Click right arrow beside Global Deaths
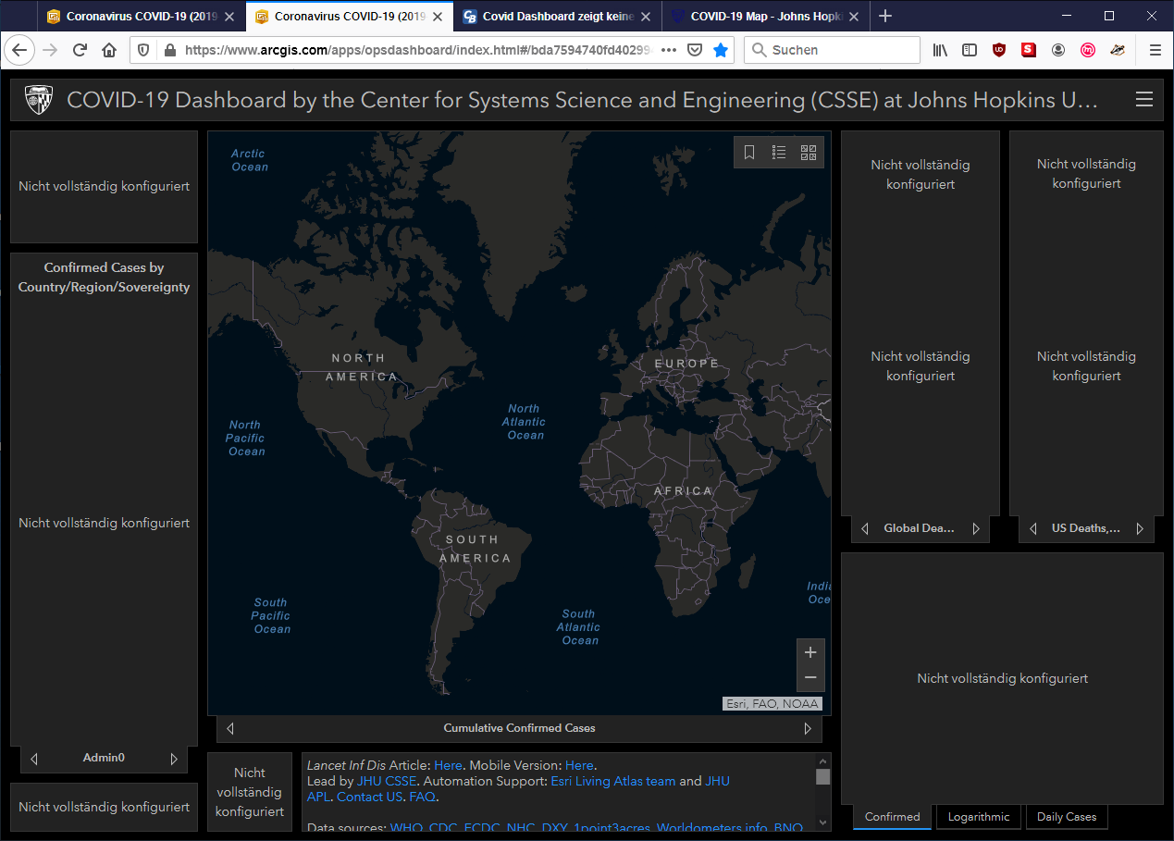 (976, 529)
